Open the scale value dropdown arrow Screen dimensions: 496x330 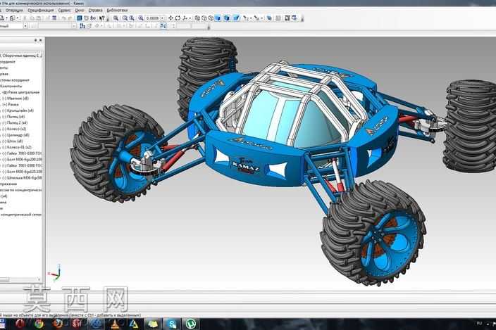[162, 18]
